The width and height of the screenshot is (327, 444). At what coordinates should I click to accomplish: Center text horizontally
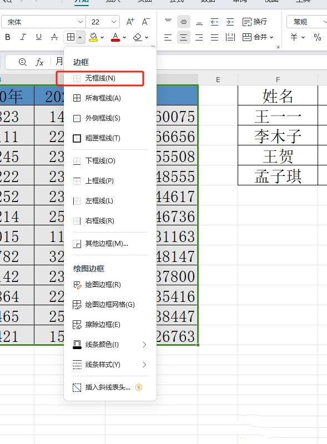tap(184, 37)
